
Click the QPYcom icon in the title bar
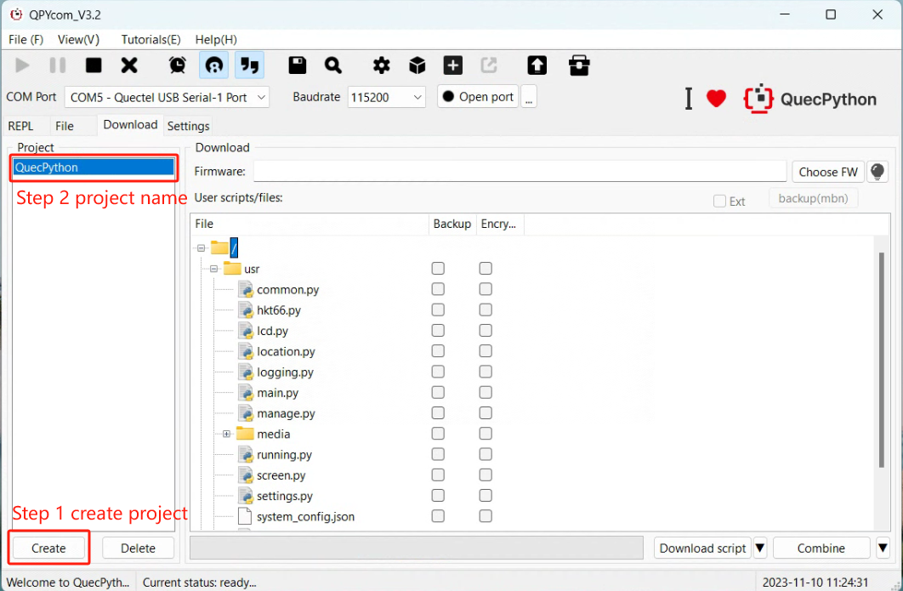16,14
